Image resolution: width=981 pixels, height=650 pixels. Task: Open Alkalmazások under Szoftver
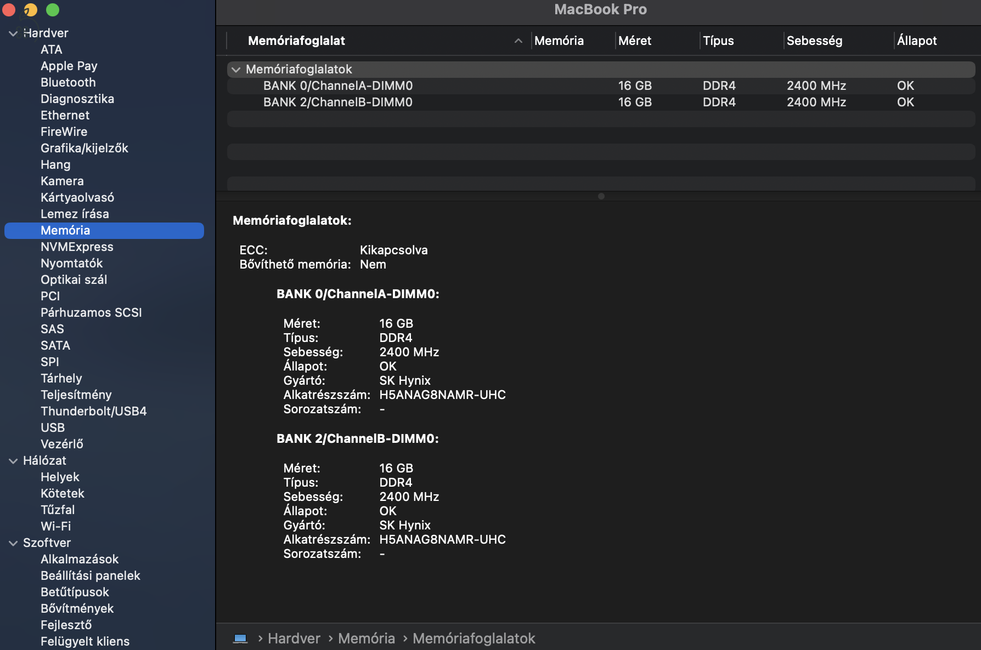[80, 560]
